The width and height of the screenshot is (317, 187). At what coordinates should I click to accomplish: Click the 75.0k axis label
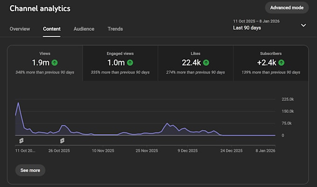(287, 123)
